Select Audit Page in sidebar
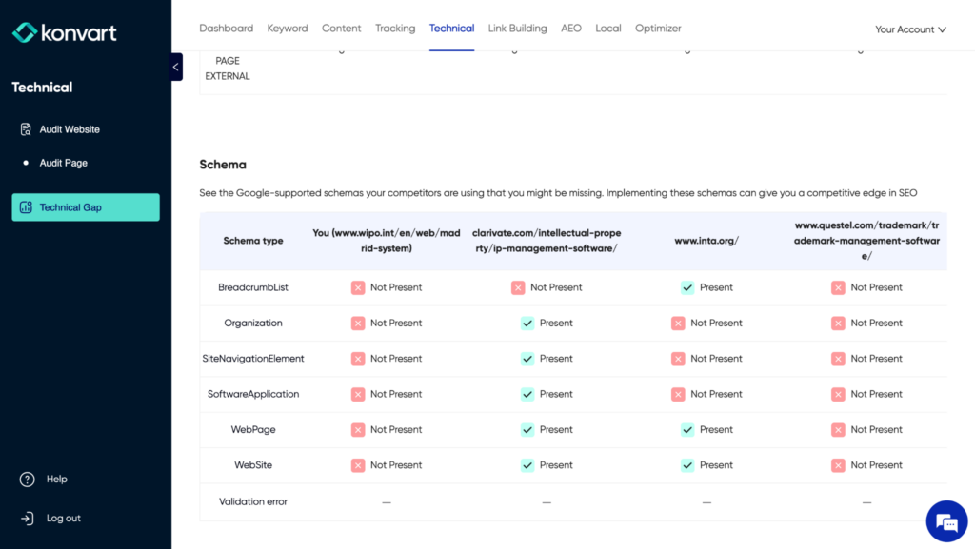The image size is (975, 549). point(64,163)
